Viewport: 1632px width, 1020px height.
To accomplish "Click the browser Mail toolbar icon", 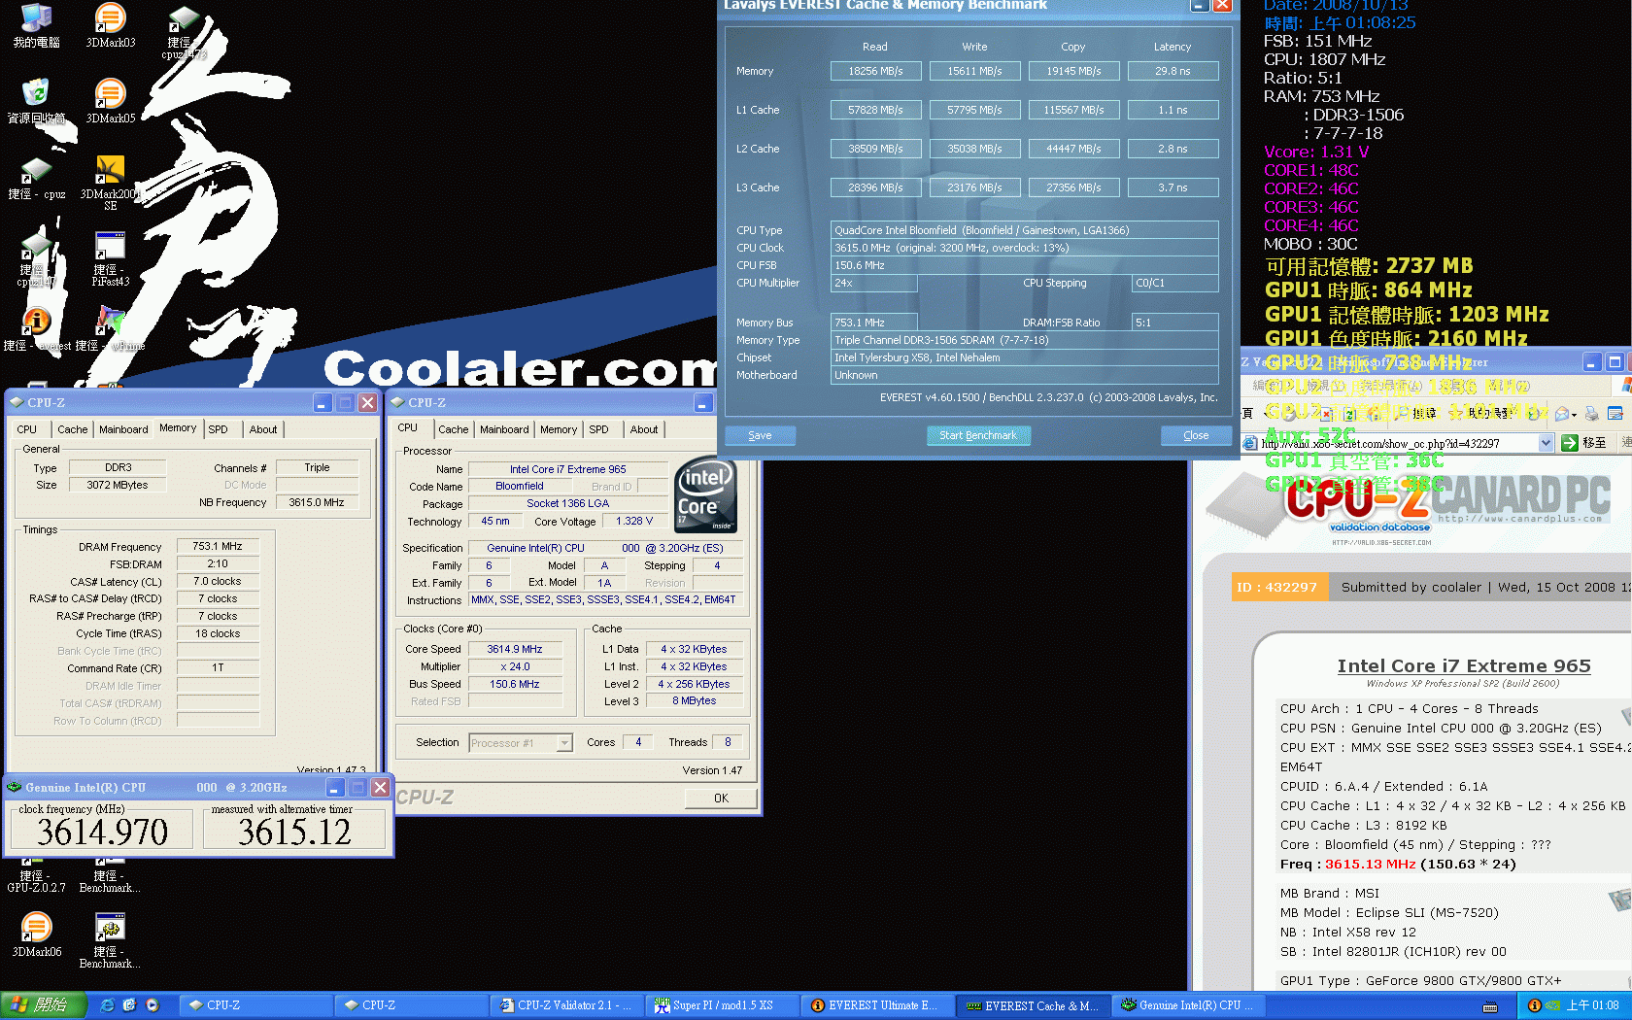I will [1561, 414].
